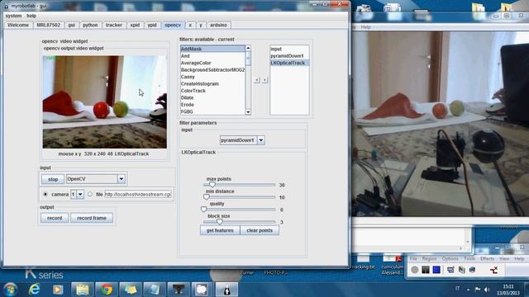Switch to the tracker tab
Viewport: 529px width, 297px height.
[114, 25]
